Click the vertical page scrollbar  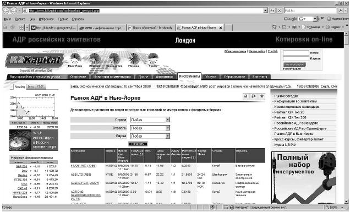coord(346,117)
